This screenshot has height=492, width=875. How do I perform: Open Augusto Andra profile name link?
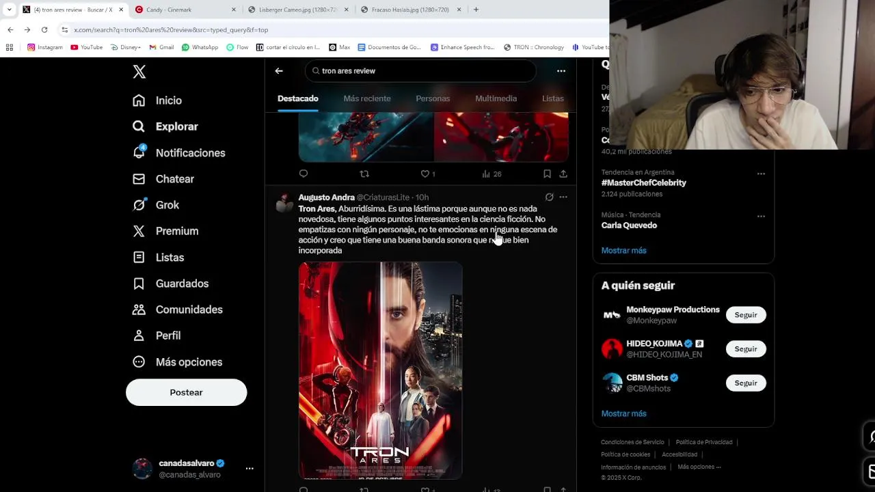326,197
